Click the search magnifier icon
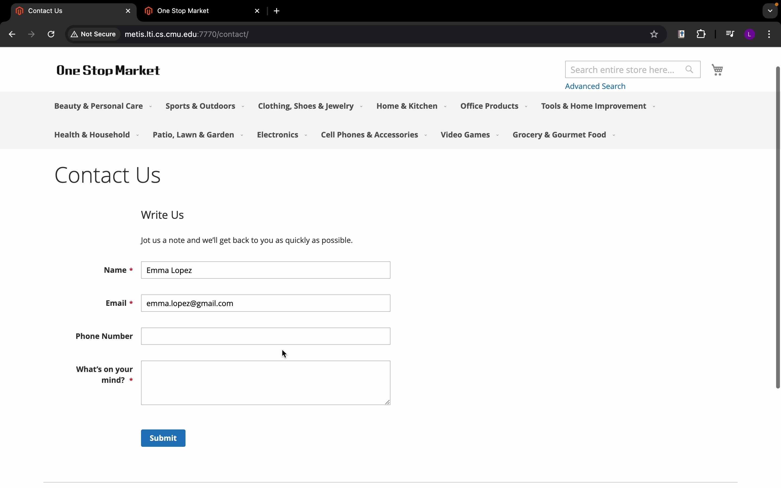Viewport: 781px width, 488px height. click(689, 70)
